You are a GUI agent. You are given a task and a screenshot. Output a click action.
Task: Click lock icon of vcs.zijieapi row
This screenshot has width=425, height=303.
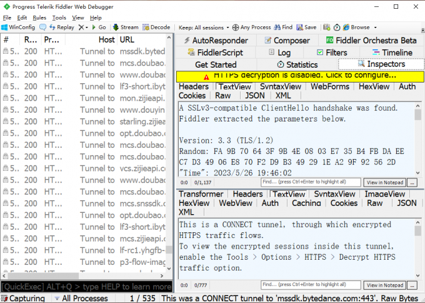(6, 168)
